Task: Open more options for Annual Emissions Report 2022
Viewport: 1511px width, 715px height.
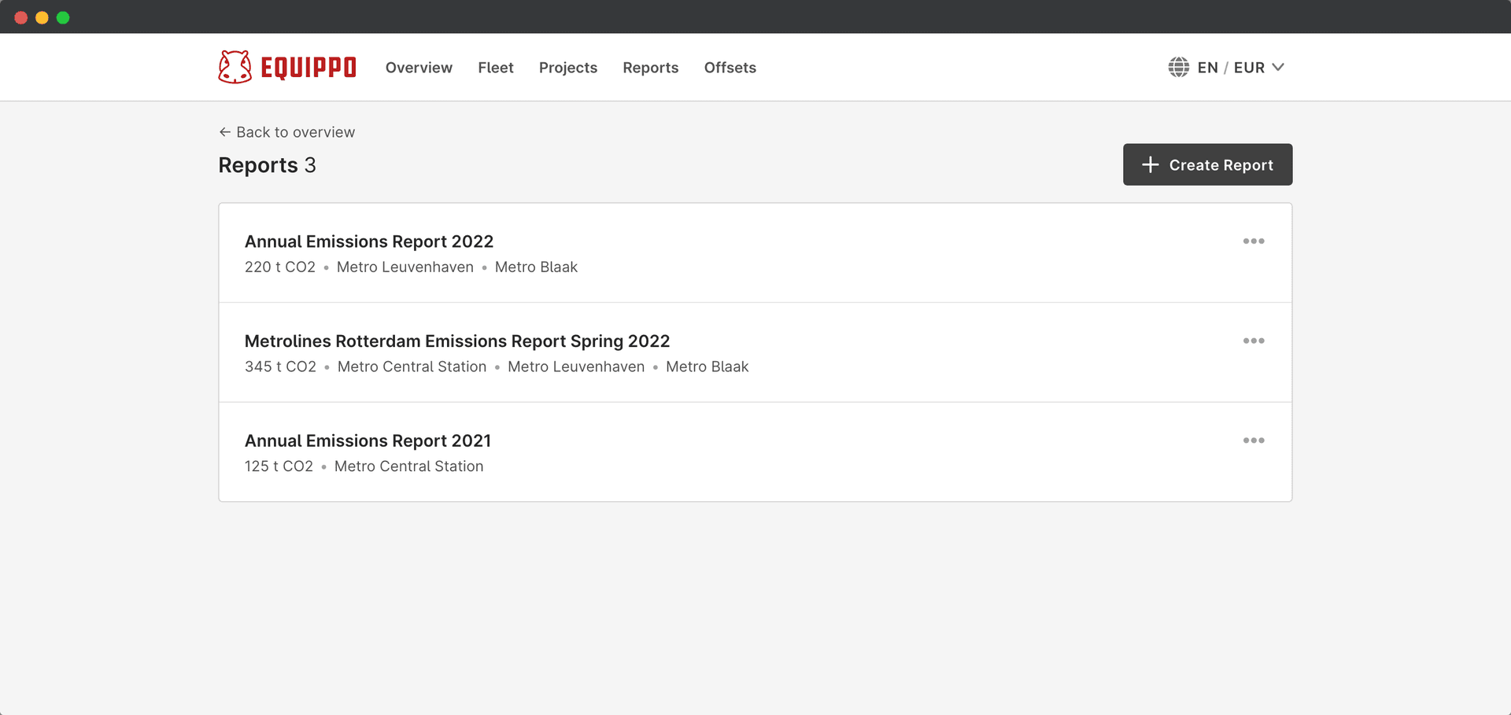Action: point(1254,241)
